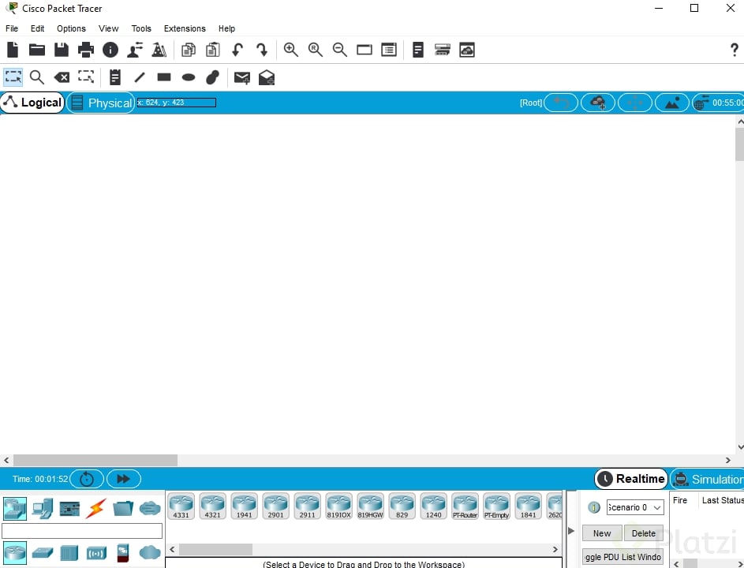Open the View menu
This screenshot has height=568, width=744.
point(109,28)
